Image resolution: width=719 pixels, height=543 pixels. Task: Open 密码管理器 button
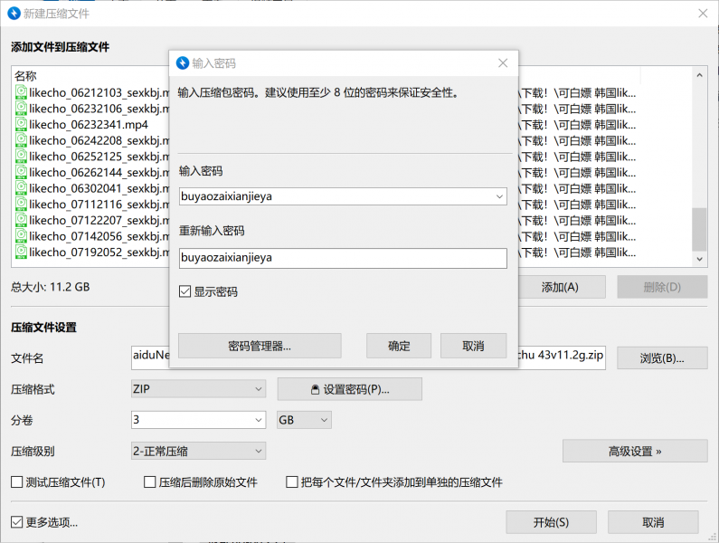(260, 346)
